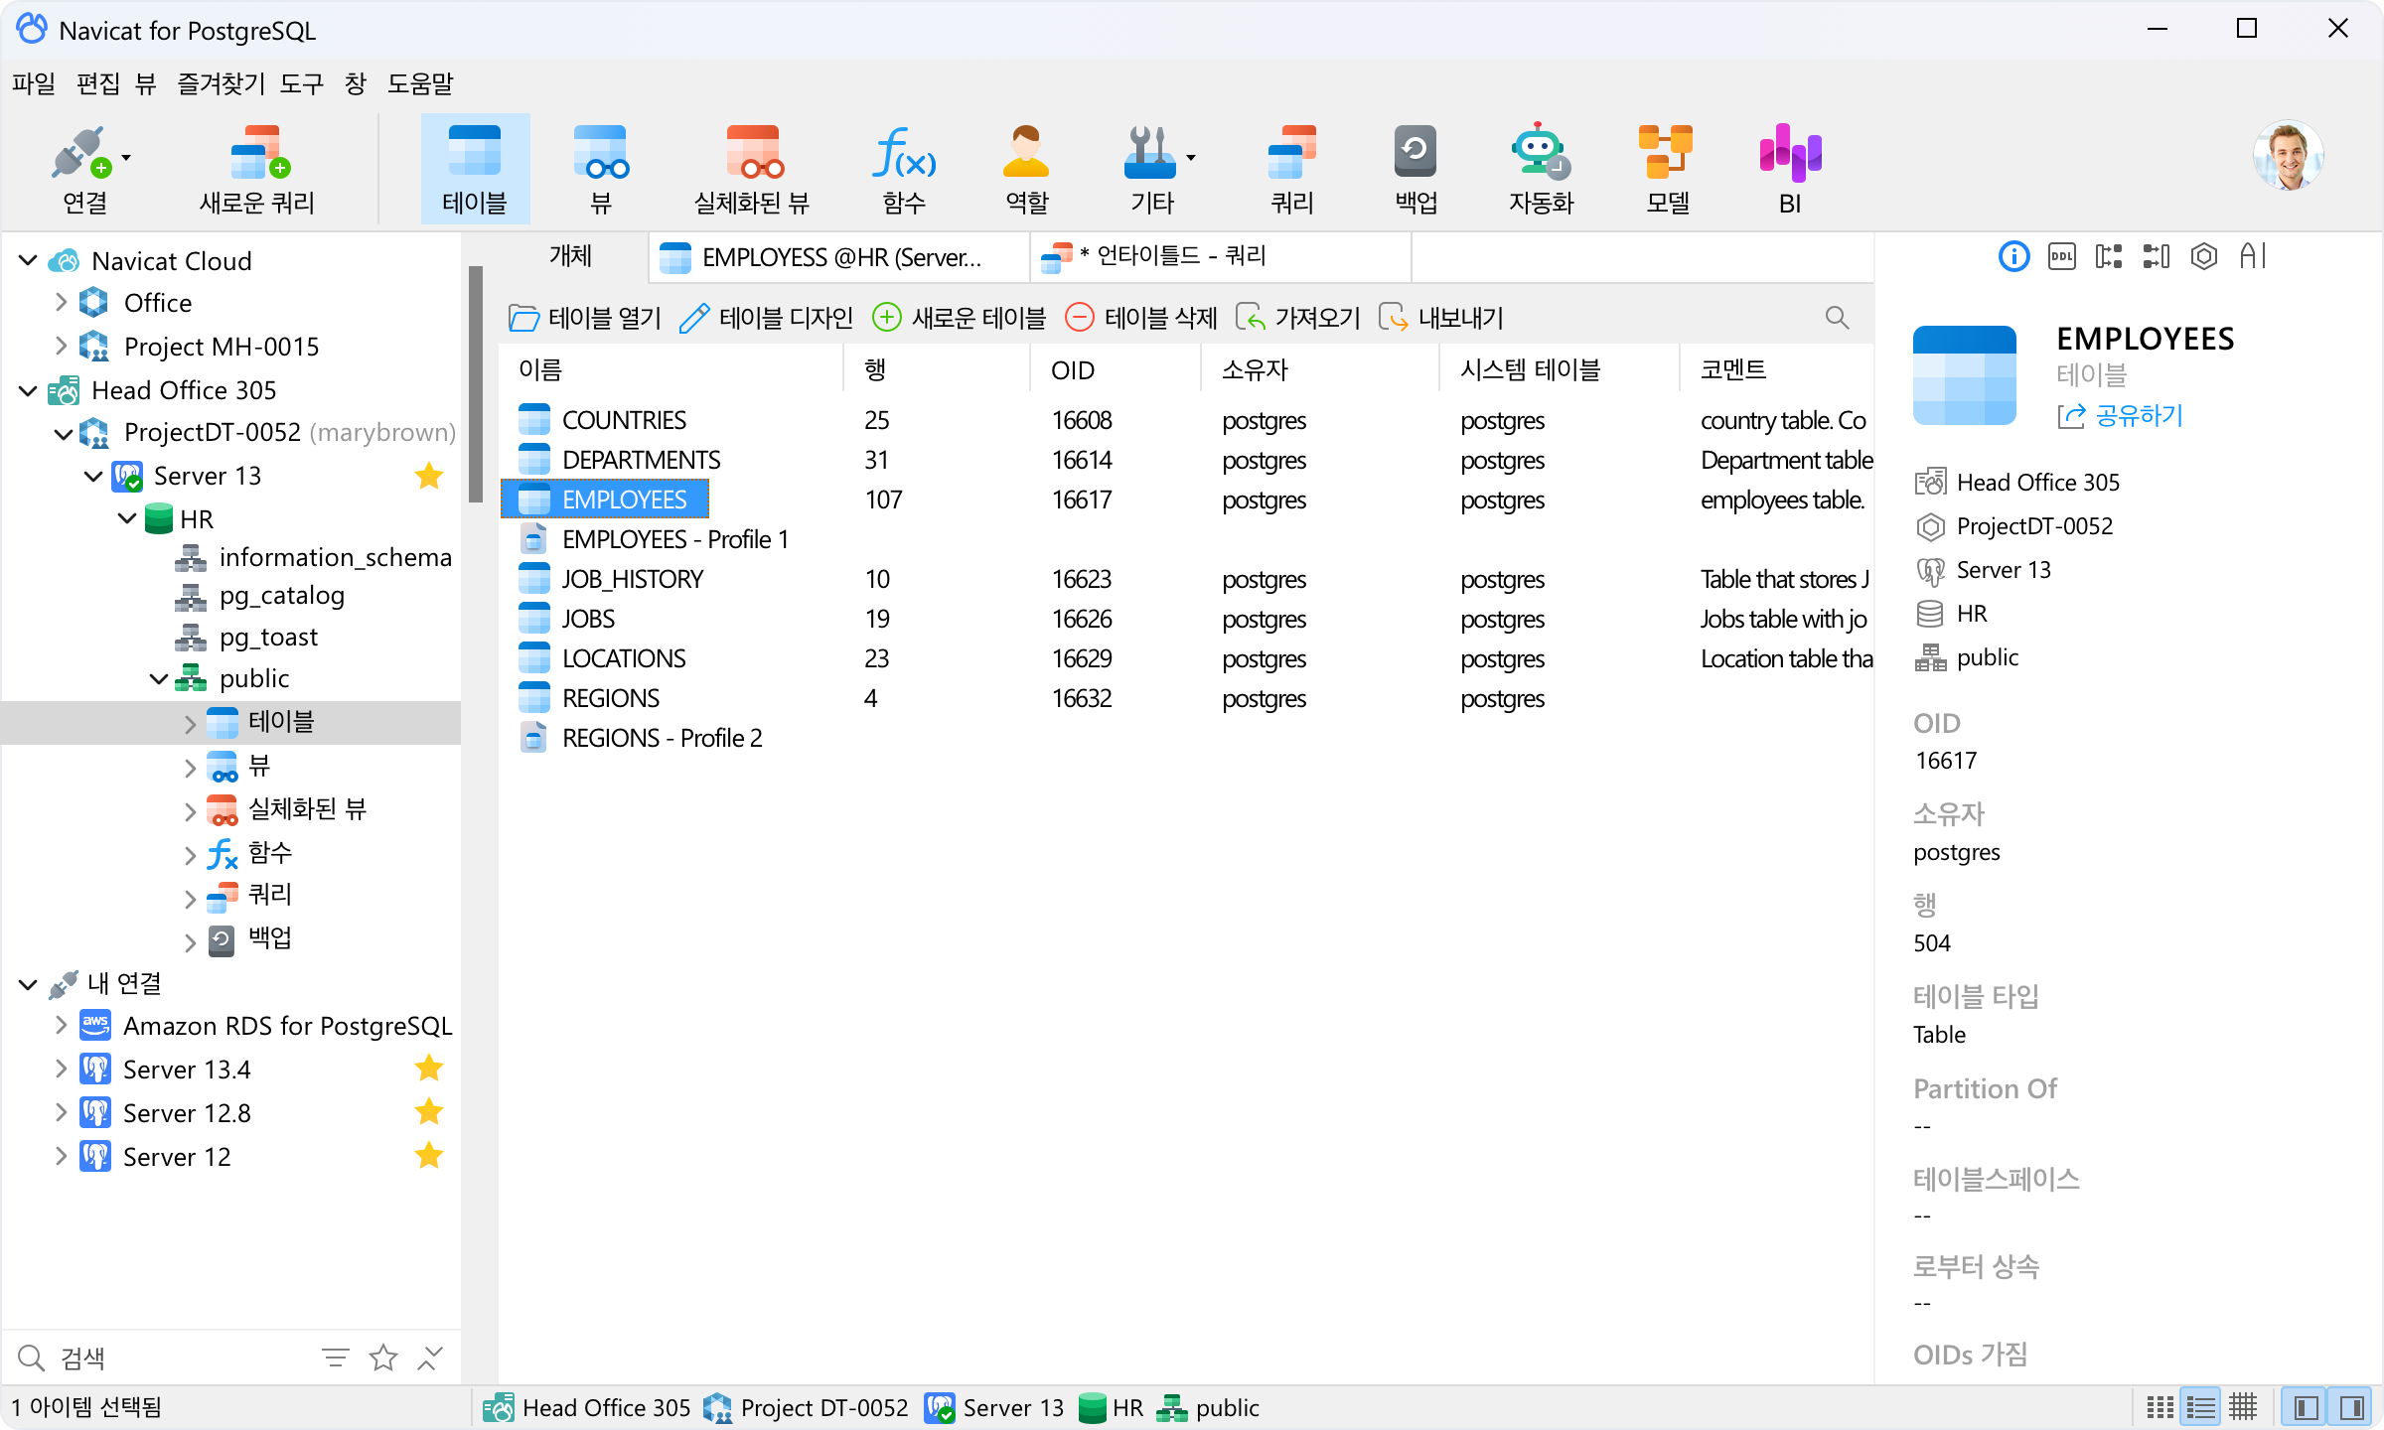Image resolution: width=2384 pixels, height=1430 pixels.
Task: Switch to EMPLOYESS @HR tab
Action: (x=838, y=257)
